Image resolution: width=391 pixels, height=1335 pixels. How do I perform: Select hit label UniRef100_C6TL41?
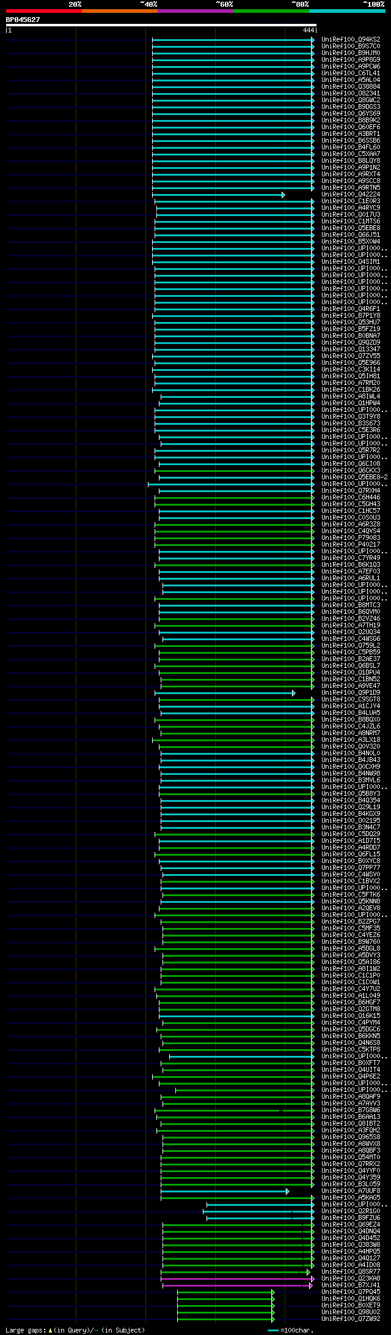pos(351,73)
